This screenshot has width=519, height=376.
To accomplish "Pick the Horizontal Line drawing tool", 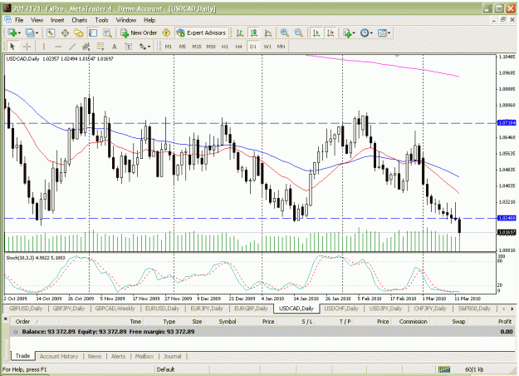I will point(58,47).
